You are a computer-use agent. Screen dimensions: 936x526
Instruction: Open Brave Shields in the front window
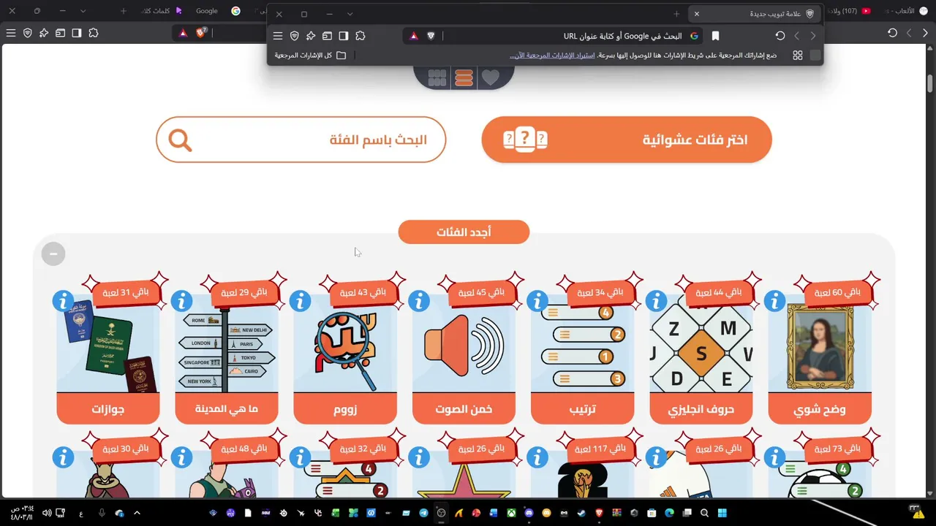coord(431,36)
